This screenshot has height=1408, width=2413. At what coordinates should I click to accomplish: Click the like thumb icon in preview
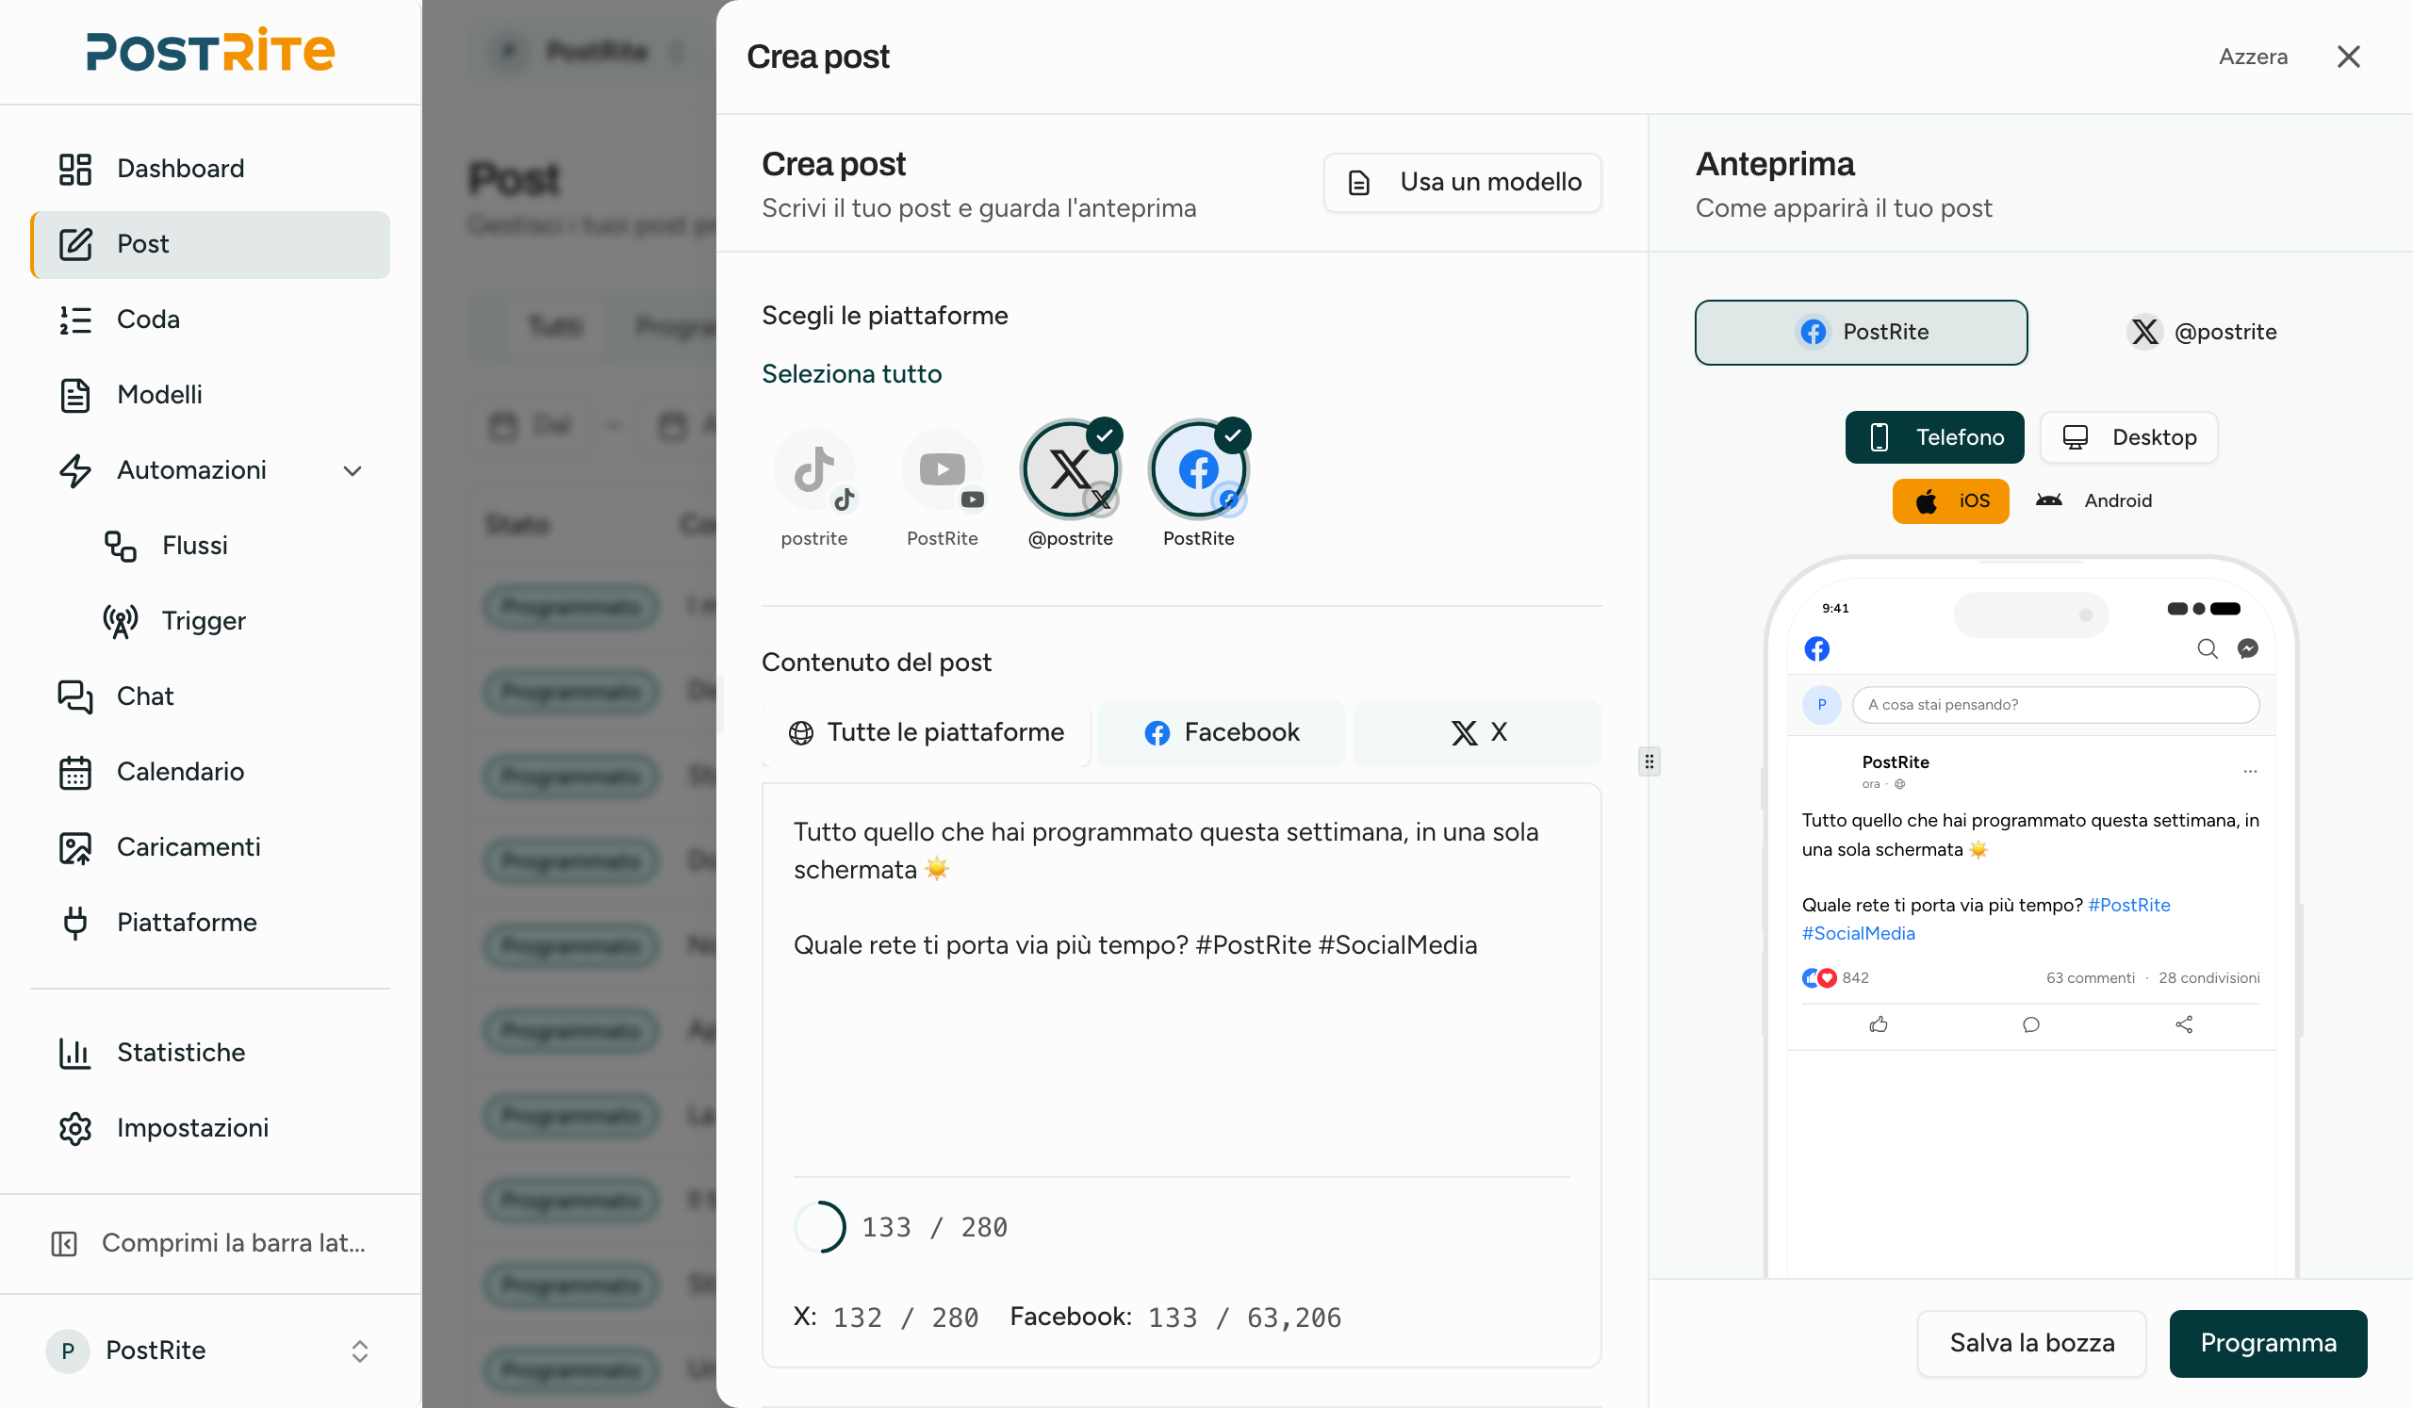pos(1878,1025)
